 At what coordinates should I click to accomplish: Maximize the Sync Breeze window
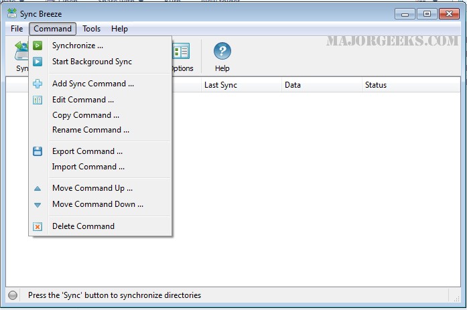point(427,13)
